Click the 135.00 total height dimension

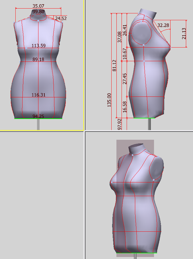point(109,100)
